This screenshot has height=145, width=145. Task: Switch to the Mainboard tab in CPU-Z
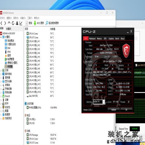pos(92,39)
